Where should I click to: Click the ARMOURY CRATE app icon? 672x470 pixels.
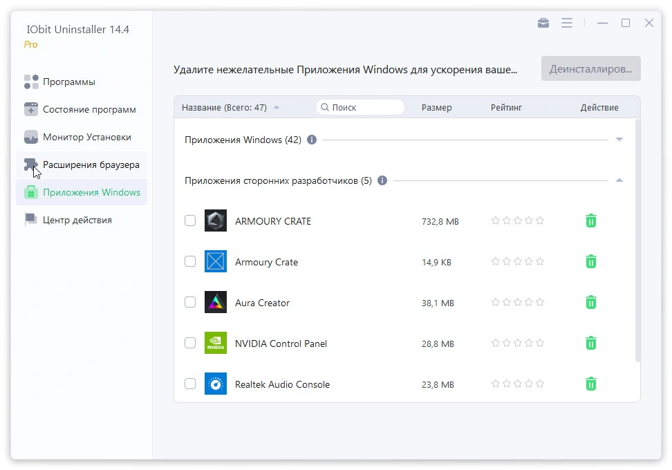pyautogui.click(x=216, y=220)
